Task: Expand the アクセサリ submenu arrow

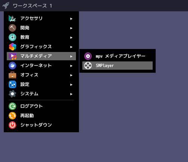Action: [71, 19]
